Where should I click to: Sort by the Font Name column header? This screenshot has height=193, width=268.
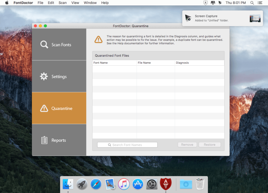click(x=100, y=63)
